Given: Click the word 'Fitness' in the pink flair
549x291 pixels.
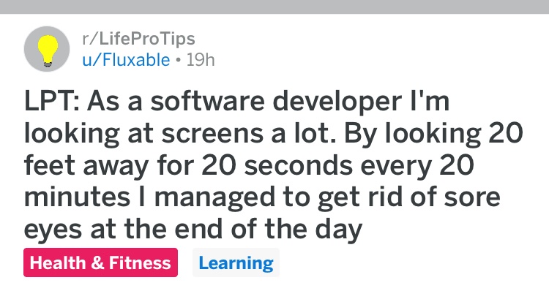Looking at the screenshot, I should [x=140, y=262].
